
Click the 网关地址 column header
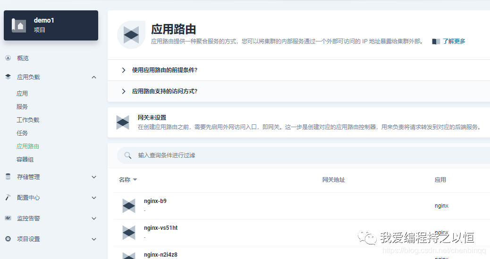[333, 180]
